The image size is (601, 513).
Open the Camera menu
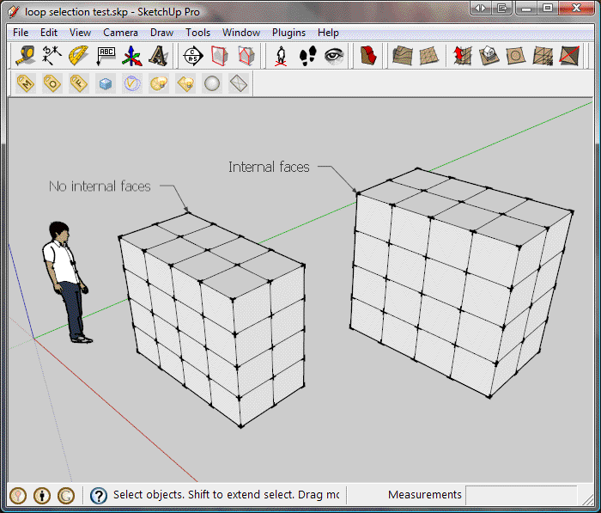120,33
